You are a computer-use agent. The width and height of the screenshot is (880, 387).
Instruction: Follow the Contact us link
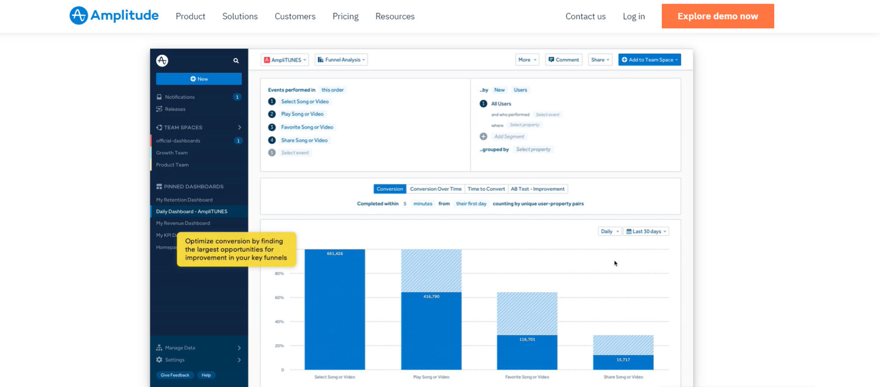click(585, 16)
